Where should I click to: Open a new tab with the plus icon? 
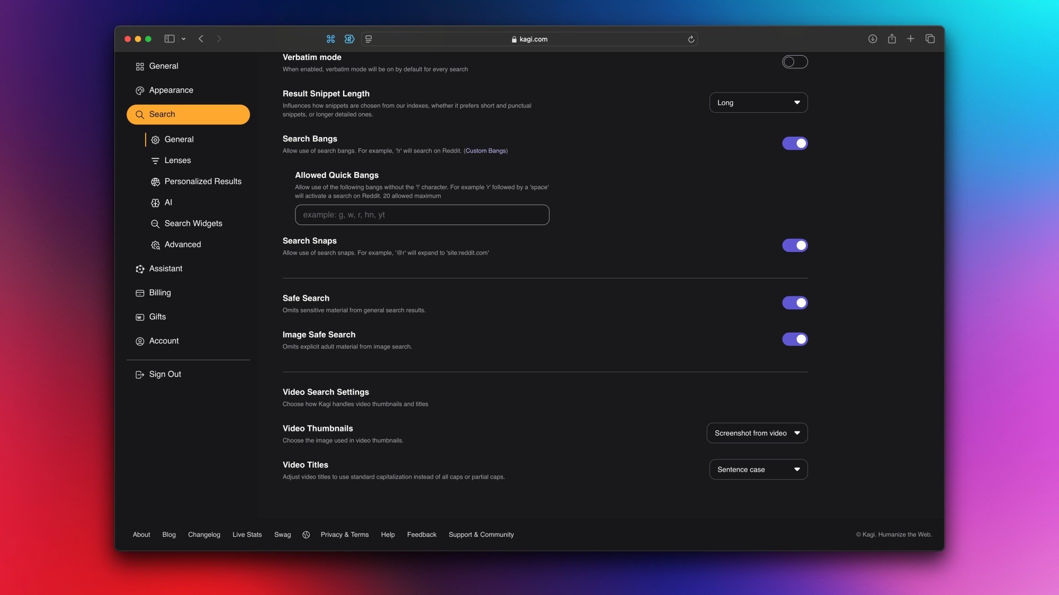pyautogui.click(x=911, y=39)
